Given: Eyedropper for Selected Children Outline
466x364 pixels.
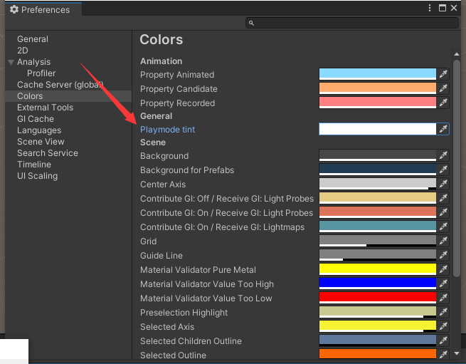Looking at the screenshot, I should (x=443, y=340).
